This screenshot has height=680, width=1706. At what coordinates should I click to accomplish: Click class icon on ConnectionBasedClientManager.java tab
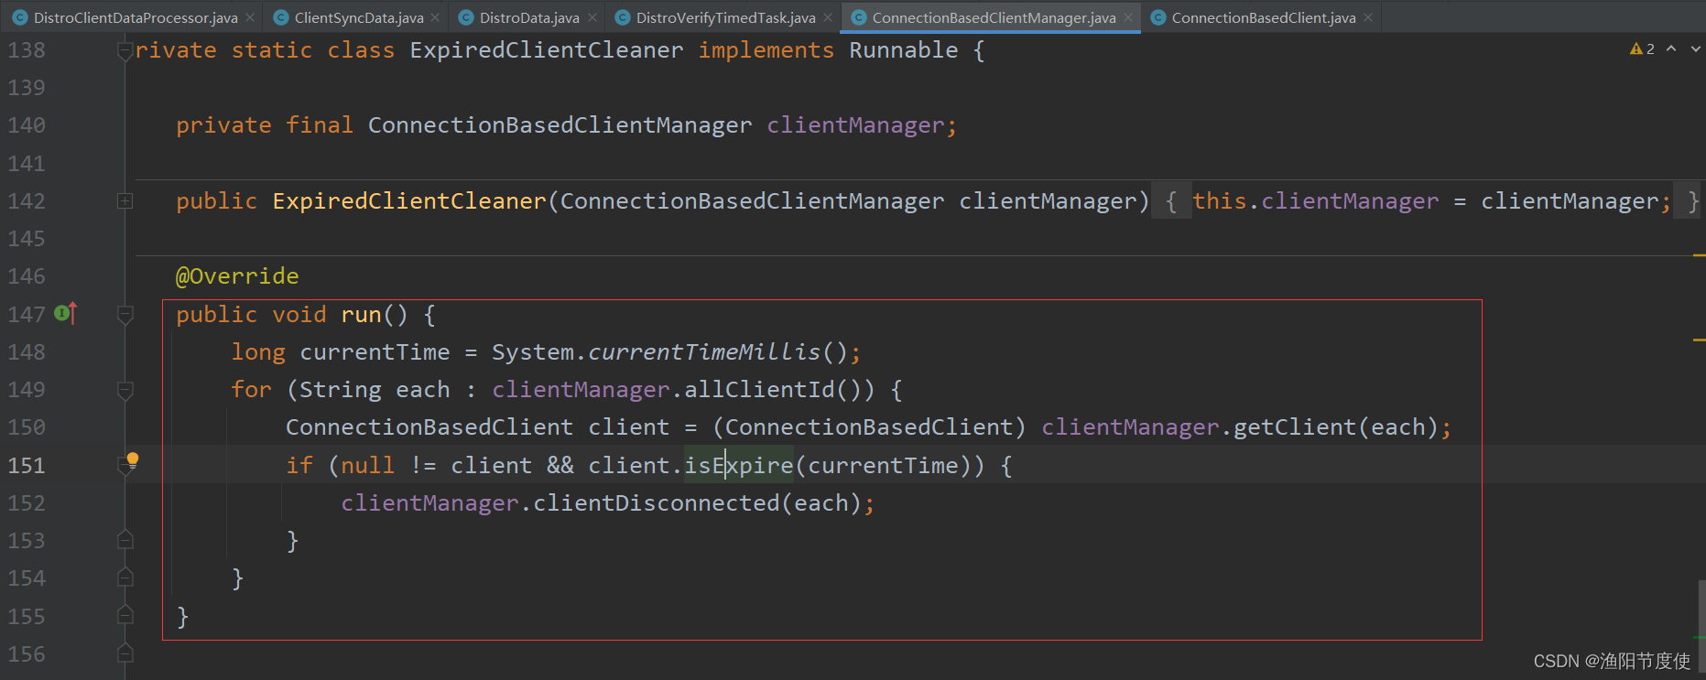coord(859,17)
